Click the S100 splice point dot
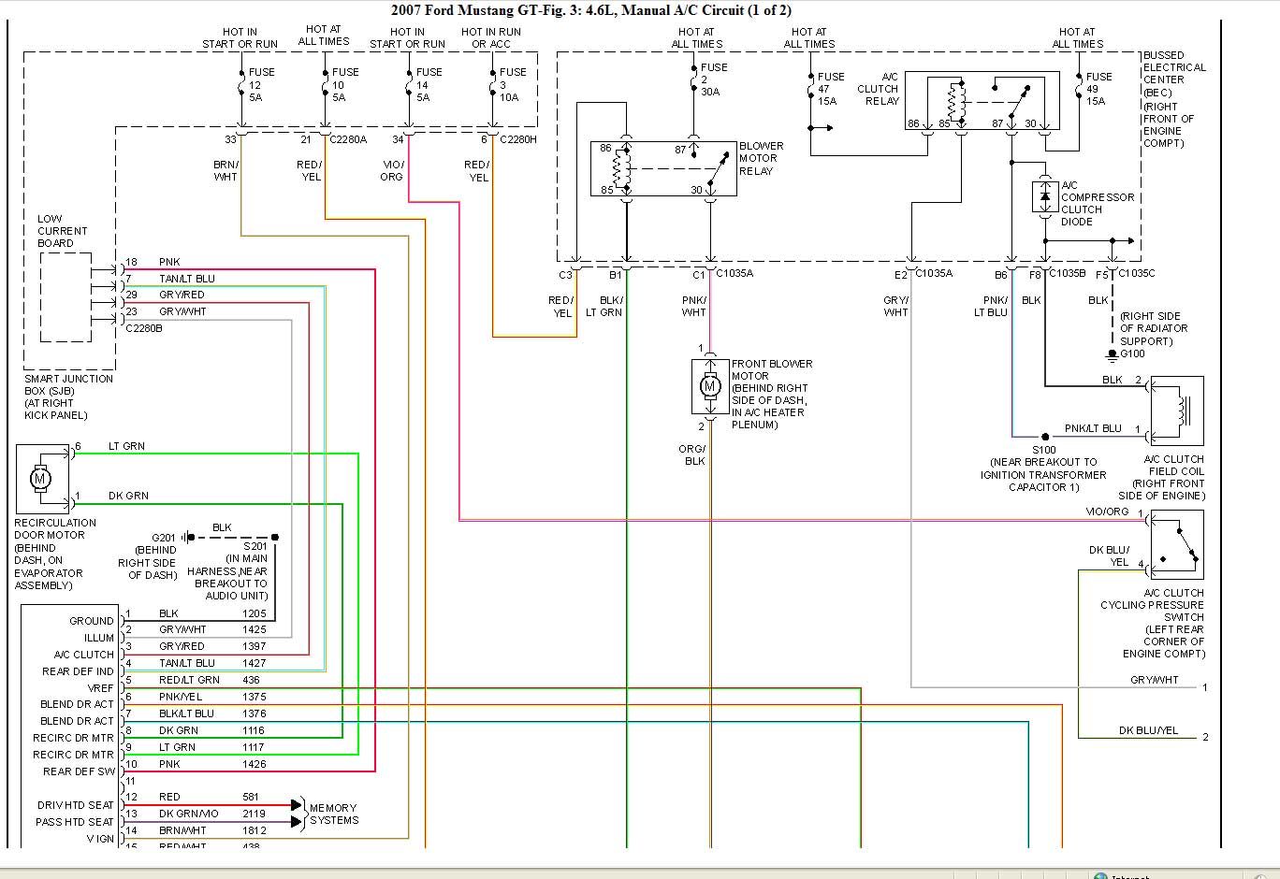This screenshot has width=1280, height=879. [1045, 437]
